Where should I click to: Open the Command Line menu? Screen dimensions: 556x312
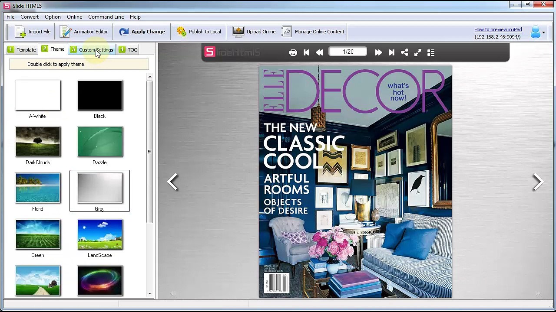[106, 17]
